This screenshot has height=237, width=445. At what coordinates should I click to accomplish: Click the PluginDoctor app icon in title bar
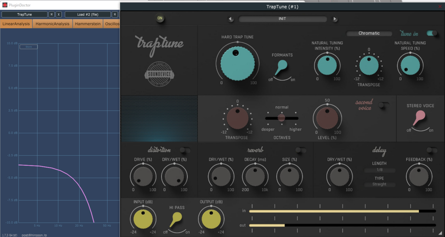click(5, 5)
